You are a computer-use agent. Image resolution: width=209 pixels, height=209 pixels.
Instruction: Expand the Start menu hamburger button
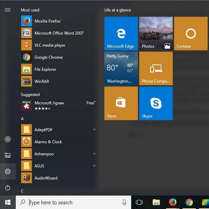[8, 10]
